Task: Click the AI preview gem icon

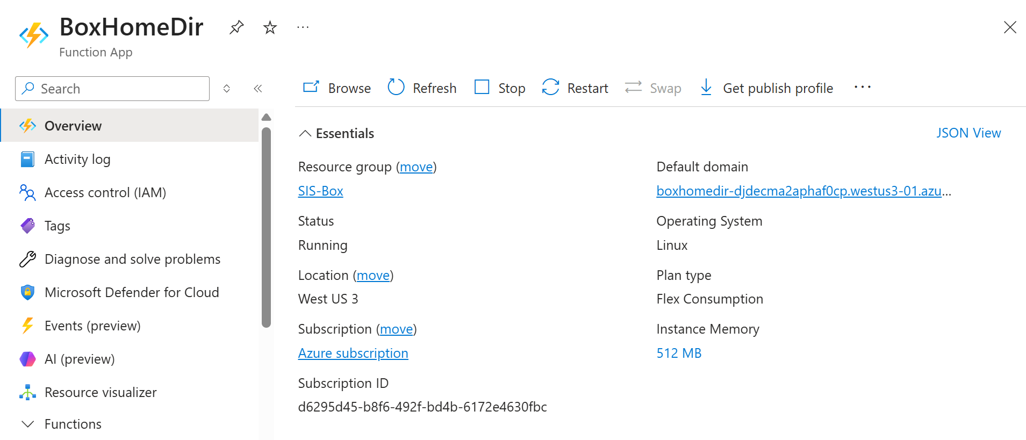Action: (x=27, y=359)
